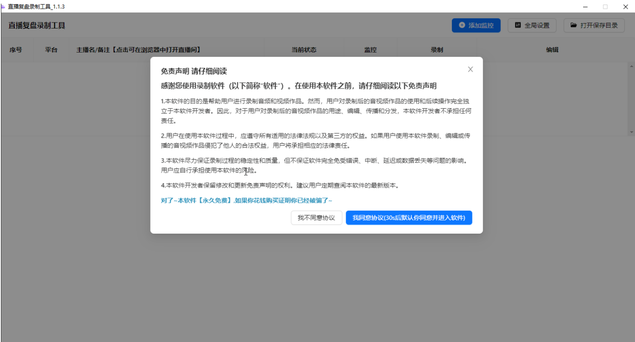Open 全局设置
635x342 pixels.
tap(532, 25)
